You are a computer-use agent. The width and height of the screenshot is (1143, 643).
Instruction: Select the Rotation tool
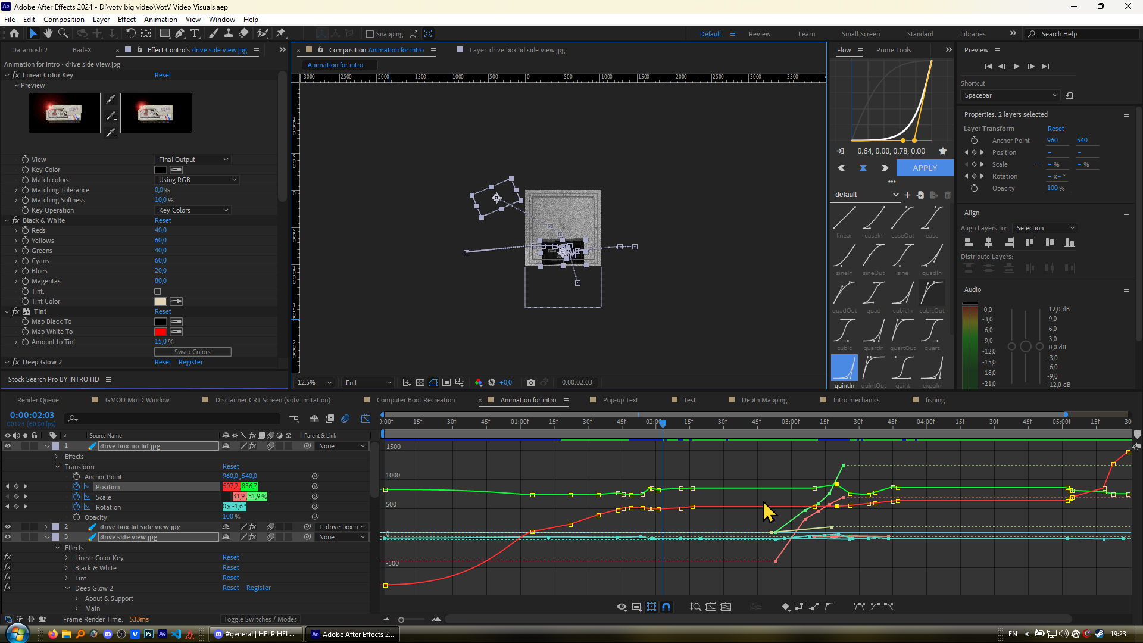130,33
